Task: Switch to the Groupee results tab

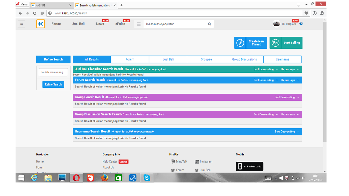Action: click(206, 59)
